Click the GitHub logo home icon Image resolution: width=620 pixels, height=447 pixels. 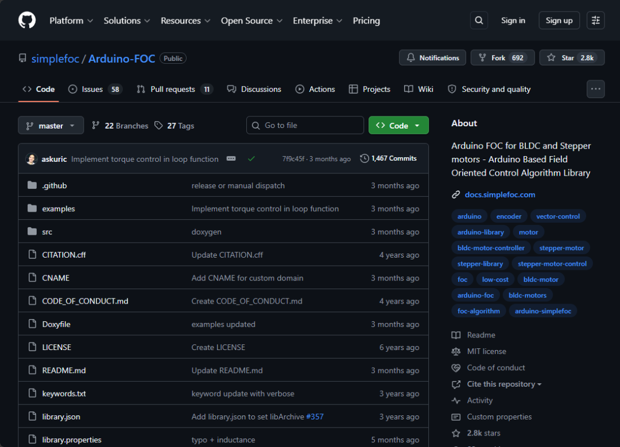pos(27,20)
